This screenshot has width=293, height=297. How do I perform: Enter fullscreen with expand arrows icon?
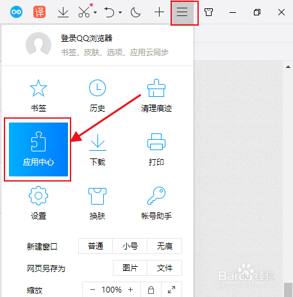[171, 290]
